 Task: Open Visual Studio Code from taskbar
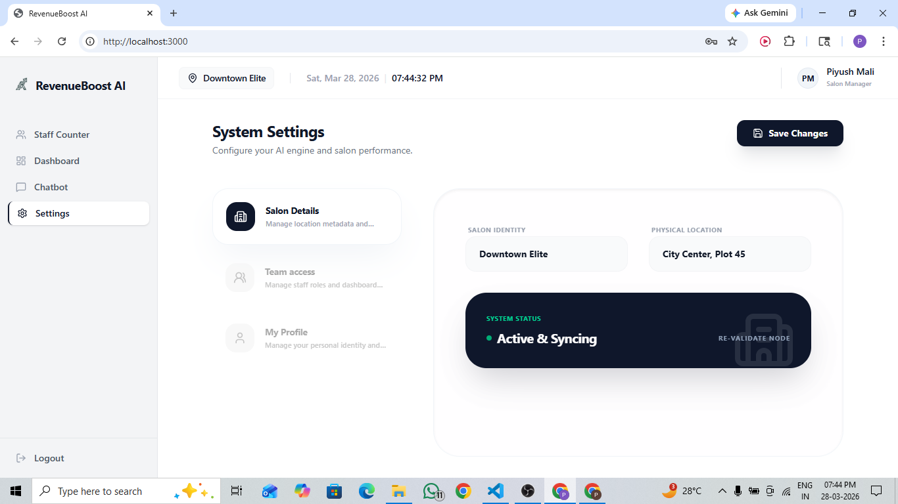pos(495,491)
